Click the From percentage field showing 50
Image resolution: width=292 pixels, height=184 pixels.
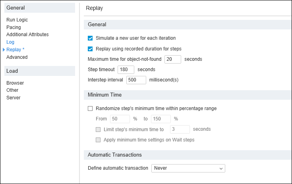(x=120, y=119)
